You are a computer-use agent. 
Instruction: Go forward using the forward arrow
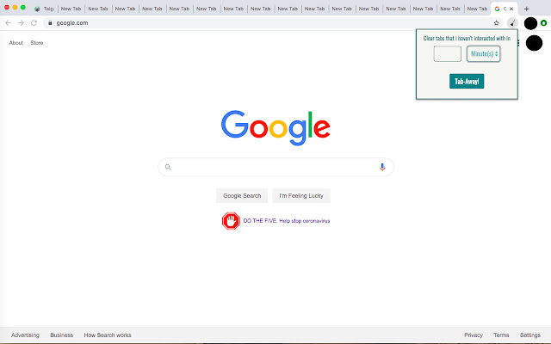point(21,23)
